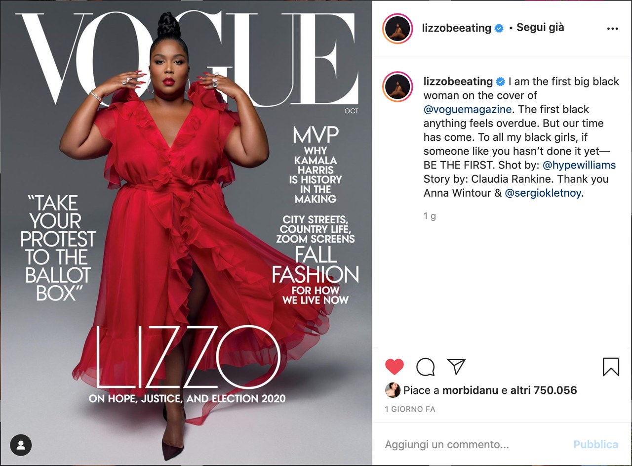The width and height of the screenshot is (632, 466).
Task: Open morbidanu profile from likes
Action: pyautogui.click(x=470, y=390)
